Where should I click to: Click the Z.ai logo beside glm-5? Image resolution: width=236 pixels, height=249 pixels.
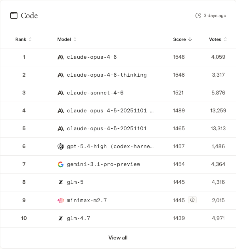pos(61,182)
